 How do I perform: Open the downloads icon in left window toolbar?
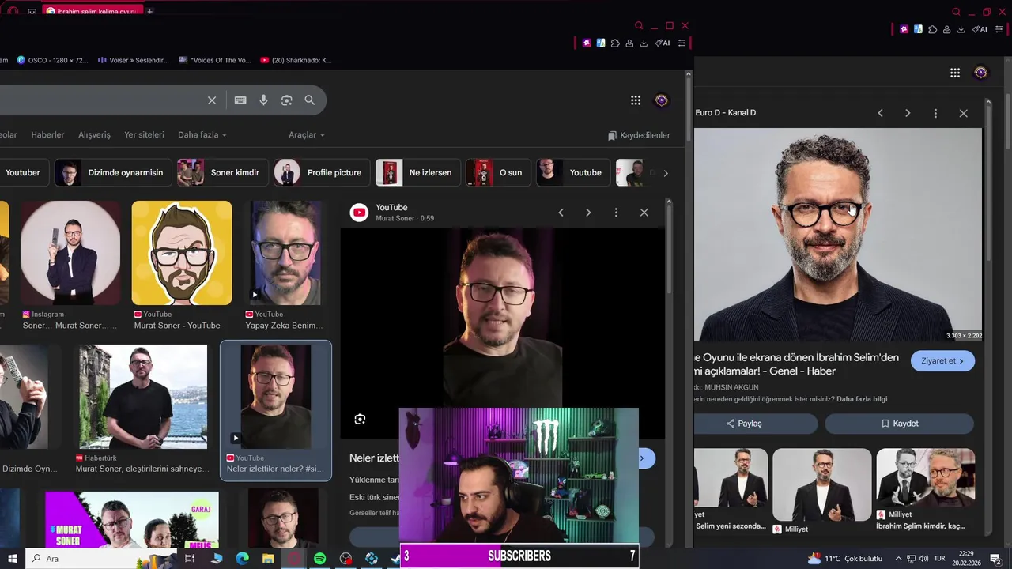tap(644, 43)
